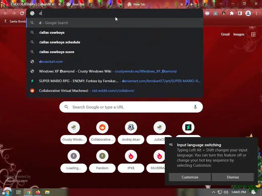Click Customize in language notification
Image resolution: width=262 pixels, height=196 pixels.
(190, 177)
